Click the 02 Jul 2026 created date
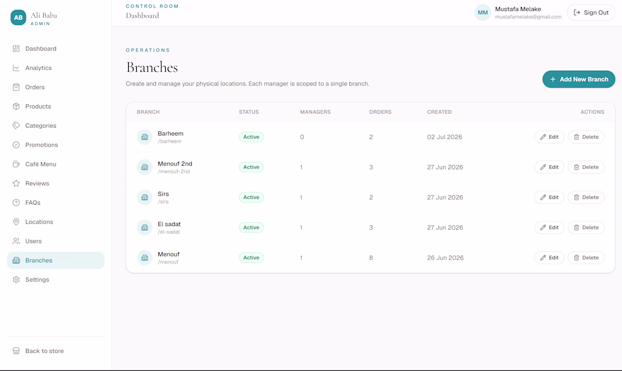Image resolution: width=622 pixels, height=371 pixels. click(444, 137)
